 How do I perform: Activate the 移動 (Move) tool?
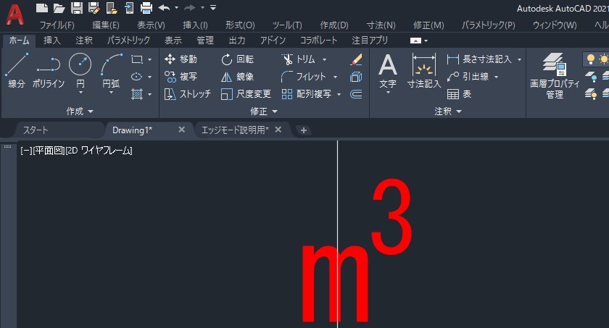point(181,59)
